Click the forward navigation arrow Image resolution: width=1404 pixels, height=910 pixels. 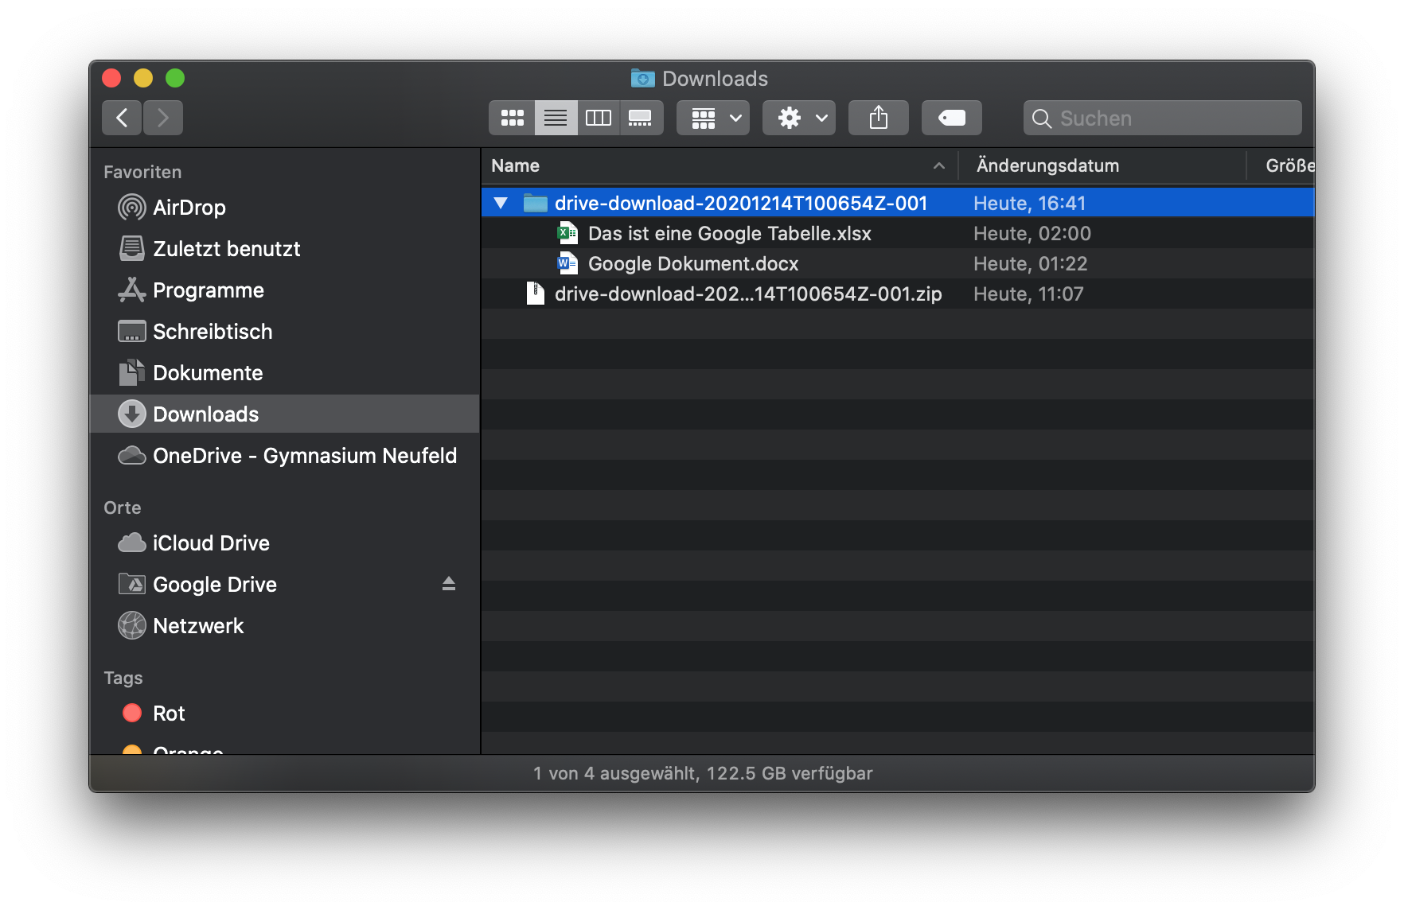163,118
